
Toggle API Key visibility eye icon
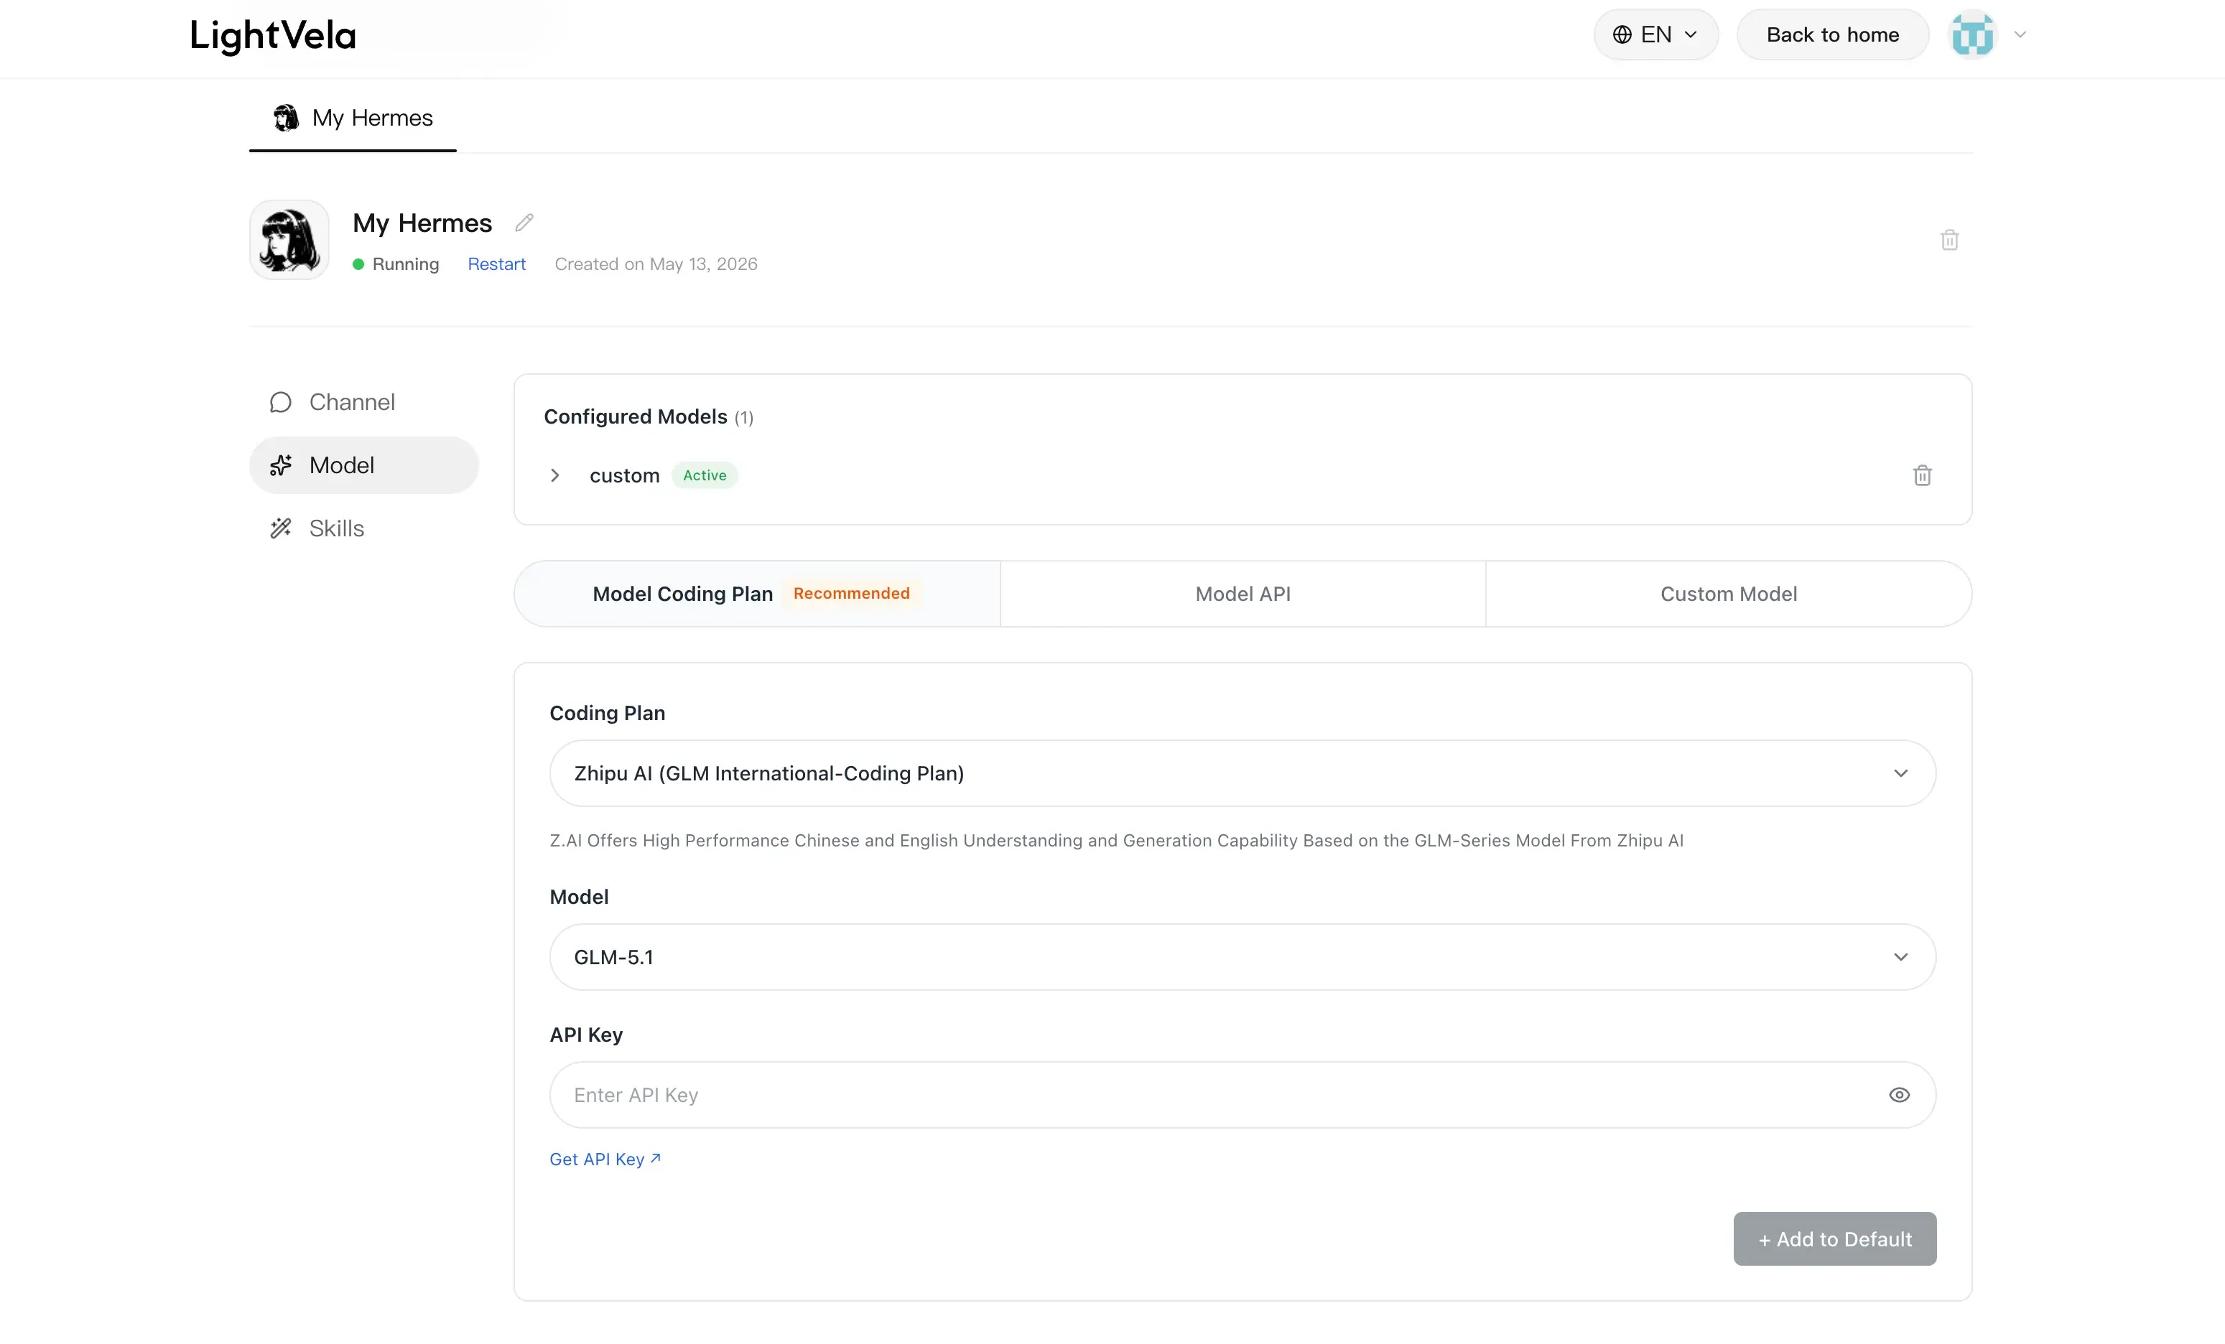click(1899, 1095)
